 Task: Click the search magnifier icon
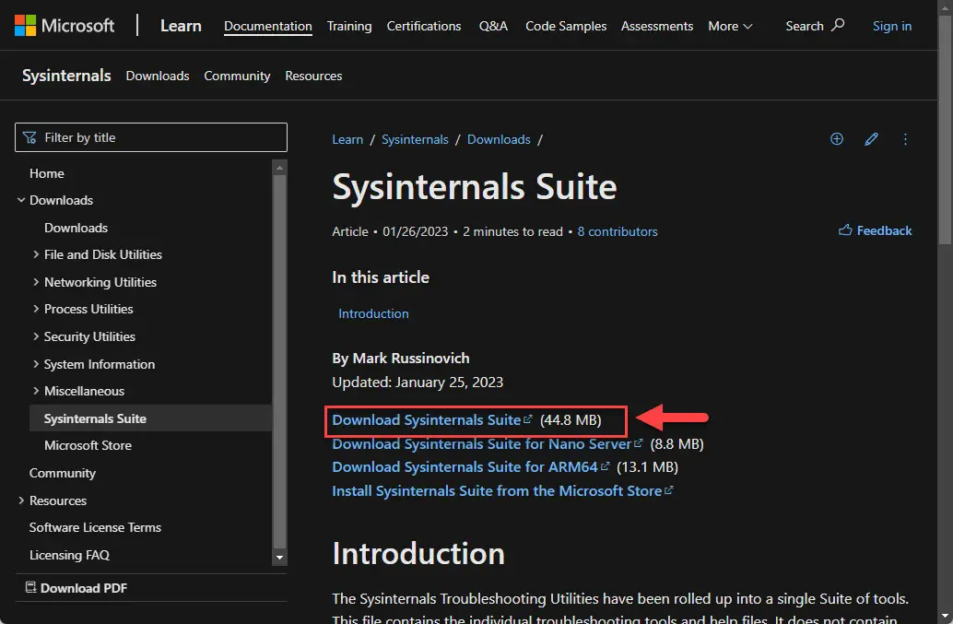(x=838, y=25)
